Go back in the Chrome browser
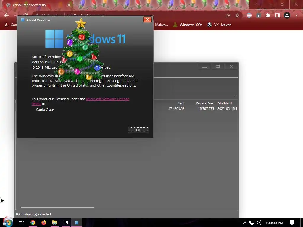303x227 pixels. (x=7, y=15)
